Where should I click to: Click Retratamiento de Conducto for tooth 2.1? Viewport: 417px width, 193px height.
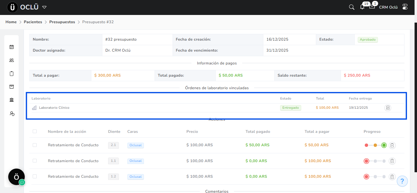(x=73, y=145)
